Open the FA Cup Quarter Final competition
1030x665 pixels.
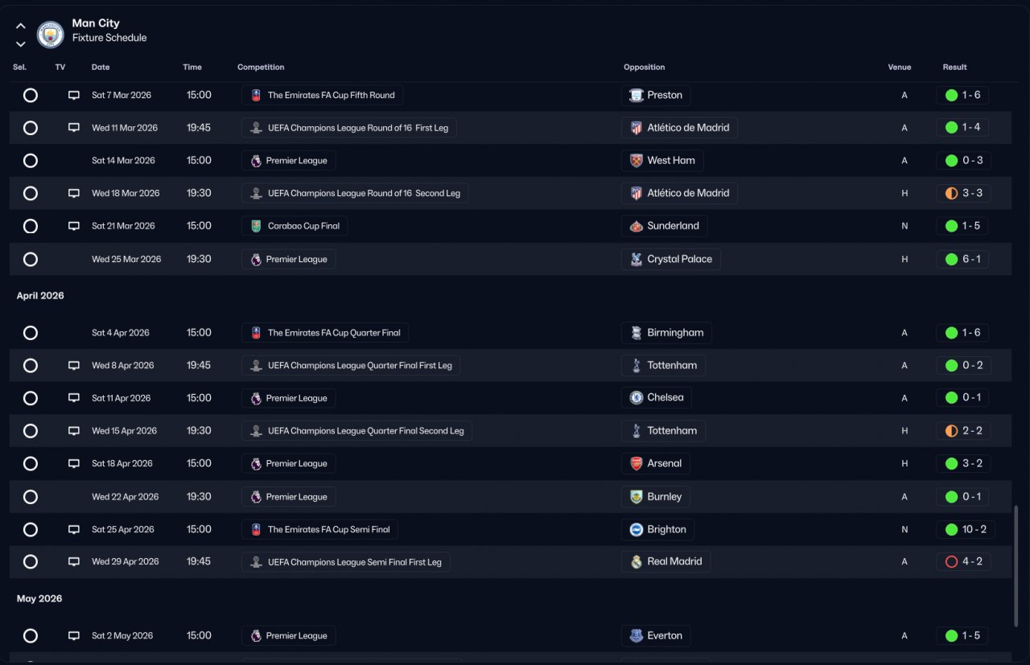[x=325, y=333]
